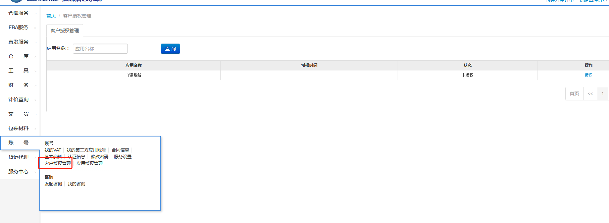Open 我的第三方应用账号 in the flyout menu
Image resolution: width=609 pixels, height=223 pixels.
86,150
